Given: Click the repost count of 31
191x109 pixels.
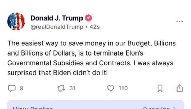Looking at the screenshot, I should (73, 88).
